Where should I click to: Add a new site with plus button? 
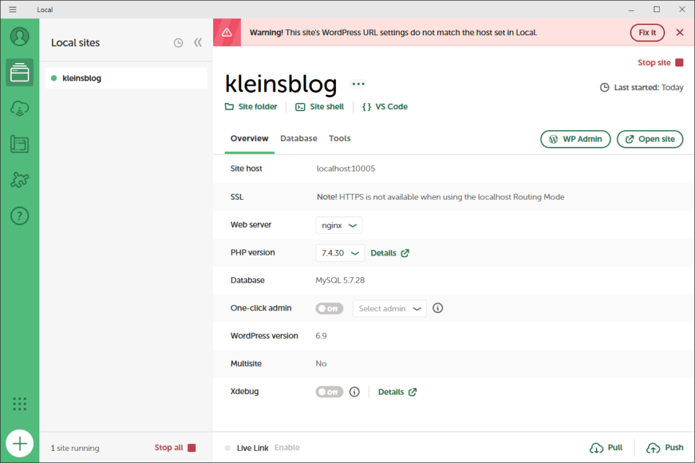20,444
